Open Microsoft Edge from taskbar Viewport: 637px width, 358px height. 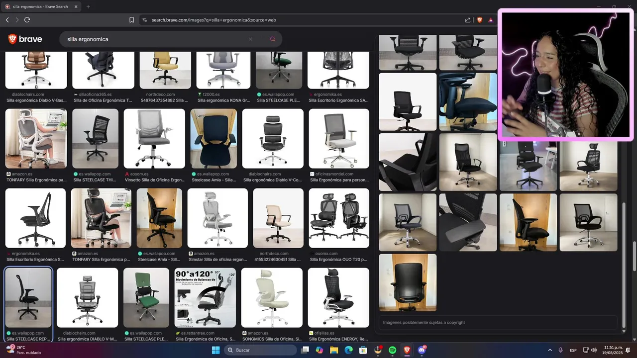point(348,350)
